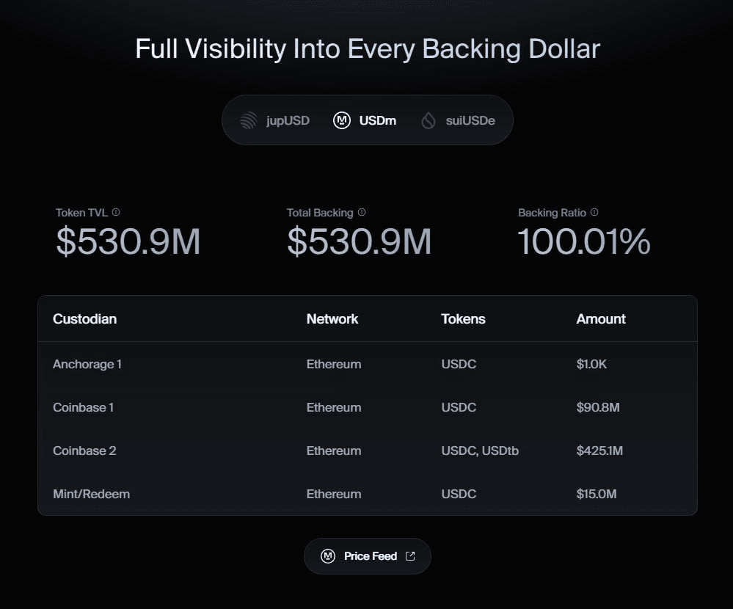Image resolution: width=733 pixels, height=609 pixels.
Task: Click the Backing Ratio label
Action: pyautogui.click(x=552, y=213)
